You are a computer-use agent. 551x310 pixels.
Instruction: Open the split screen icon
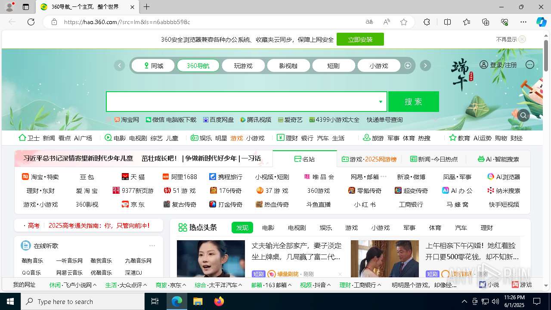tap(447, 22)
